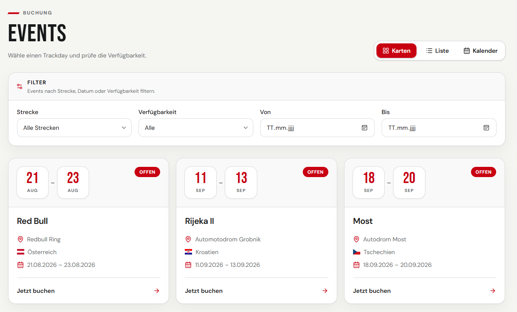
Task: Click the 'Autodrom Most' track name
Action: click(385, 239)
